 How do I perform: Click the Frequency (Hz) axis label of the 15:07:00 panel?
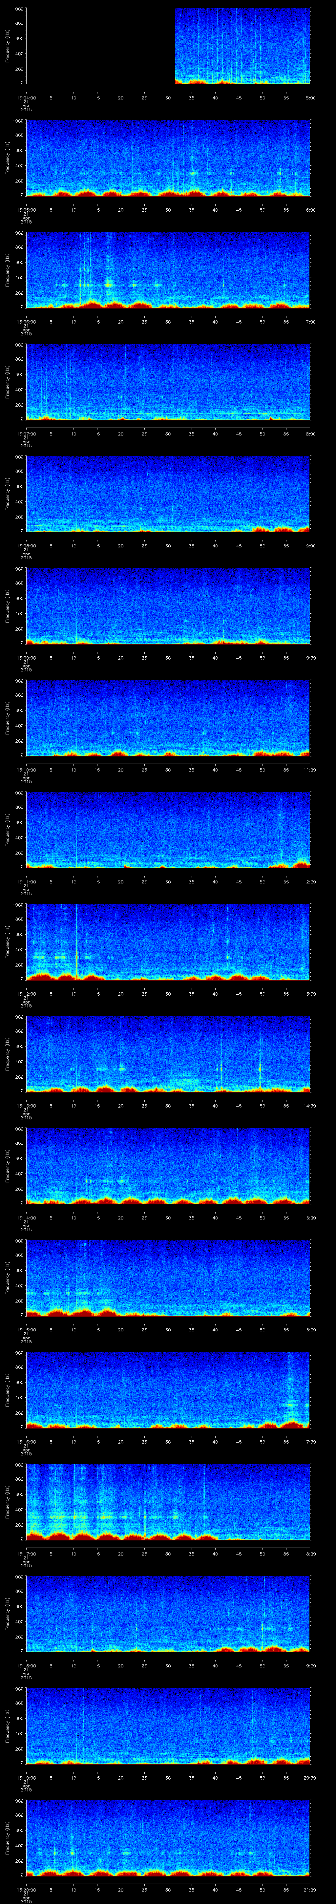pyautogui.click(x=8, y=381)
